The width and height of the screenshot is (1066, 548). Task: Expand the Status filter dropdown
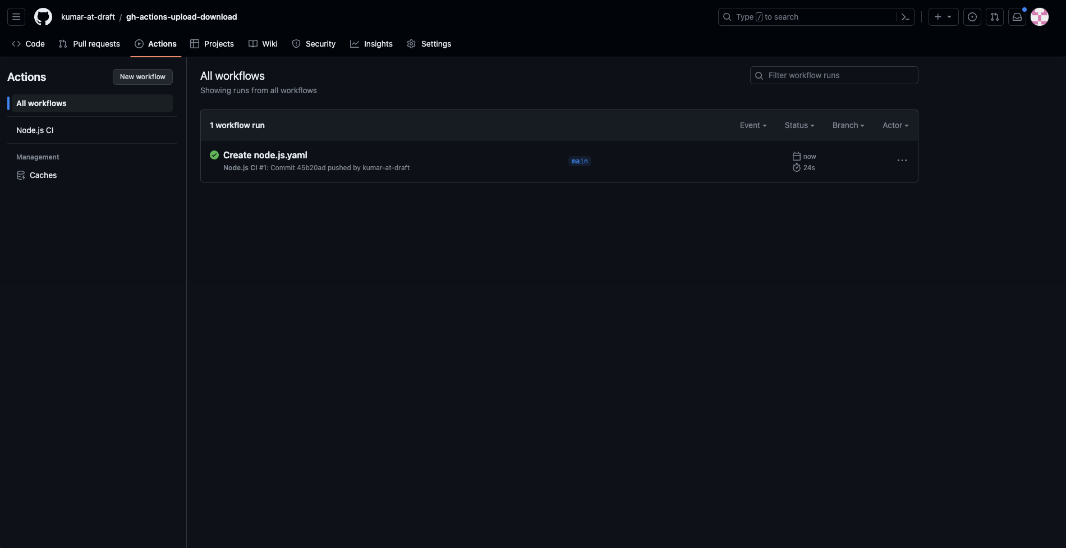point(799,125)
